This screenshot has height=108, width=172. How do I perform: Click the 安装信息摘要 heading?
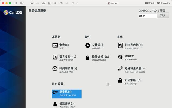(37, 11)
